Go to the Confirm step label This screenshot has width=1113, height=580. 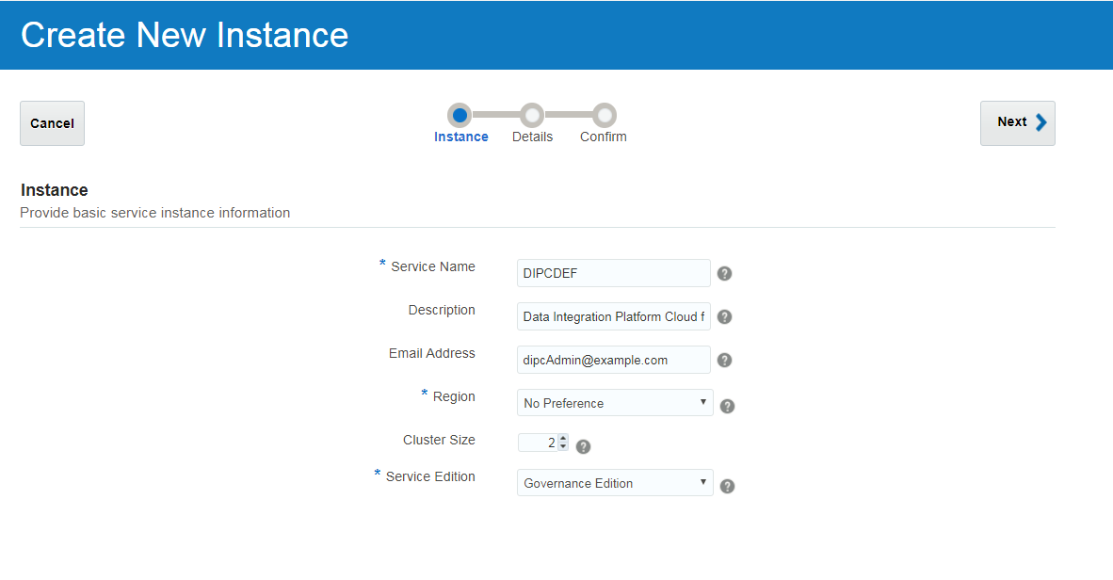(x=603, y=136)
